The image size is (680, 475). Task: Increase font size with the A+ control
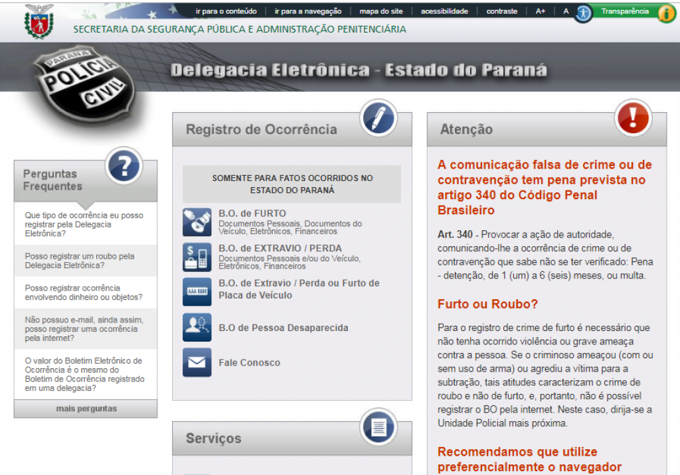[x=539, y=10]
